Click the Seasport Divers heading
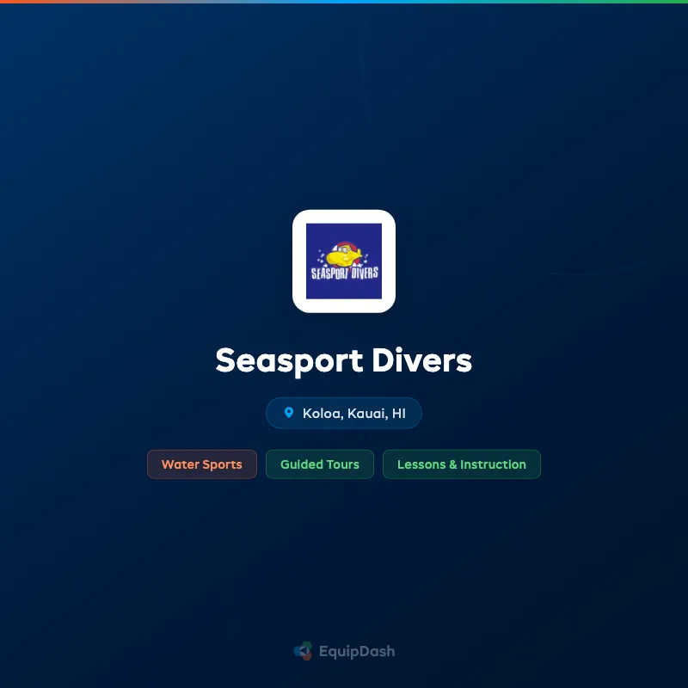The width and height of the screenshot is (688, 688). tap(343, 361)
